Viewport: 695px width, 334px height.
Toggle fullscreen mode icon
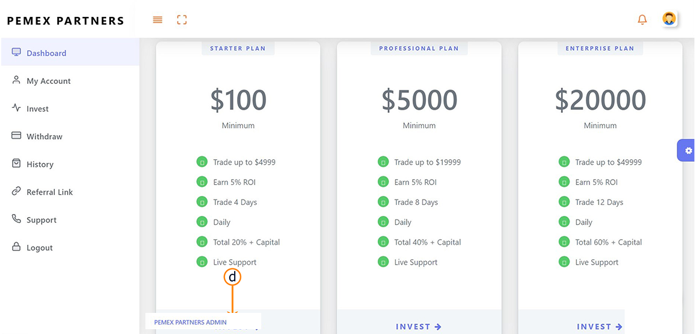coord(182,20)
